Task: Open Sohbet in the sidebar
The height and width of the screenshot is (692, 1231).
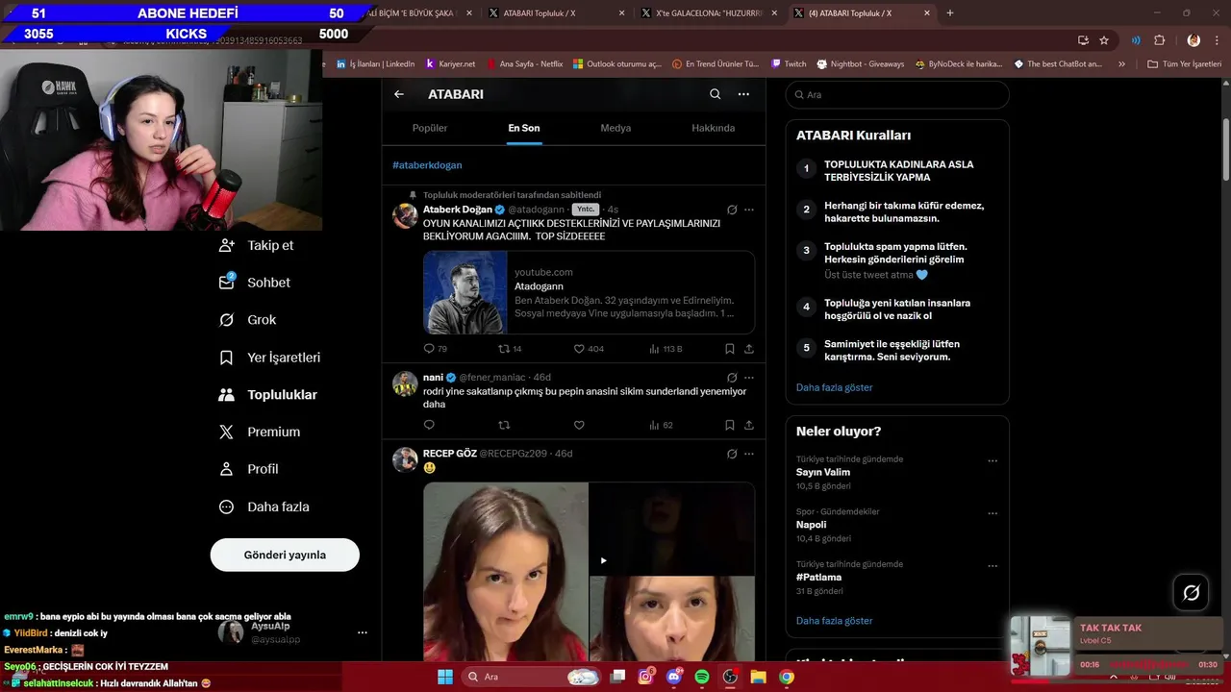Action: 255,283
